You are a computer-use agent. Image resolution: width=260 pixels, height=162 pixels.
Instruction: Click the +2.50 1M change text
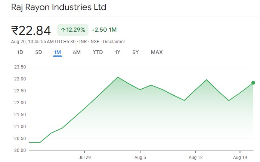pyautogui.click(x=104, y=30)
